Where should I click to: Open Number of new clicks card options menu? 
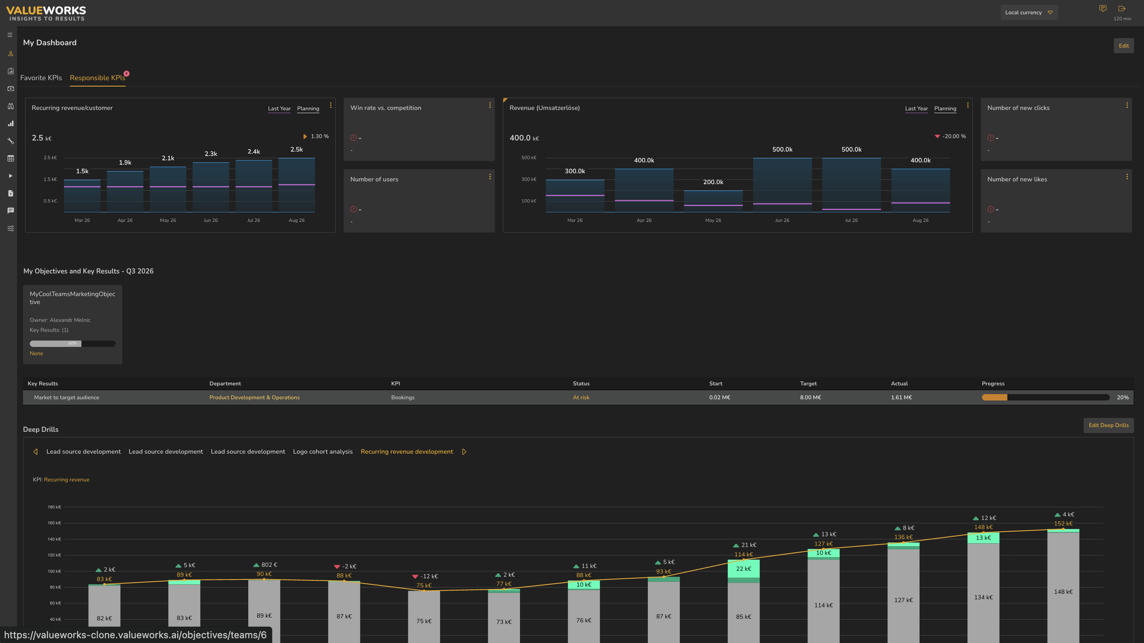(1127, 105)
